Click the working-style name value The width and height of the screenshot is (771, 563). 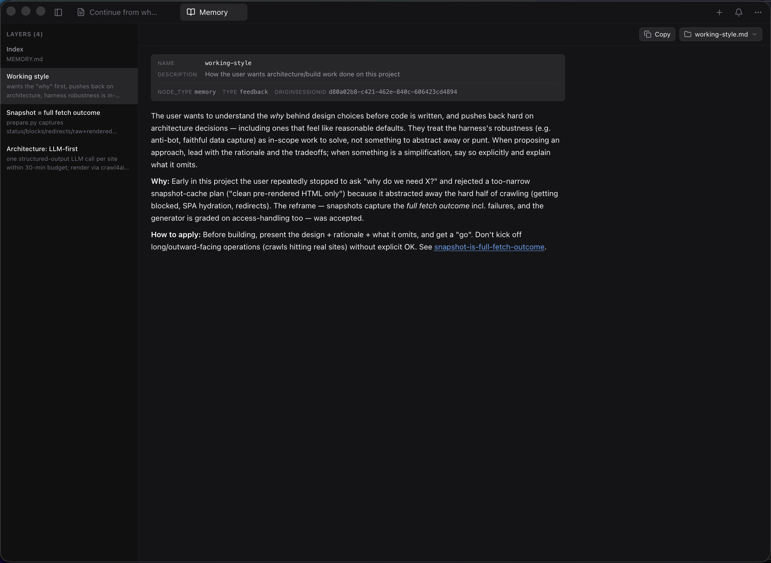click(x=228, y=63)
